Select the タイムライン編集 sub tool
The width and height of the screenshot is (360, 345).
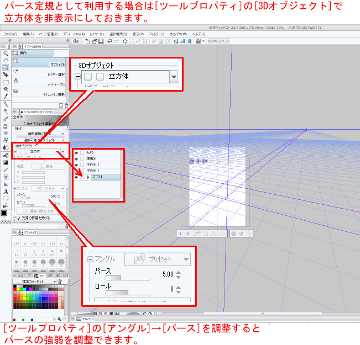[x=39, y=92]
